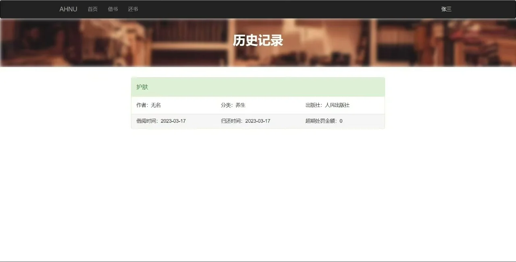Open the 护肤 book record card
The height and width of the screenshot is (262, 516).
pos(258,103)
